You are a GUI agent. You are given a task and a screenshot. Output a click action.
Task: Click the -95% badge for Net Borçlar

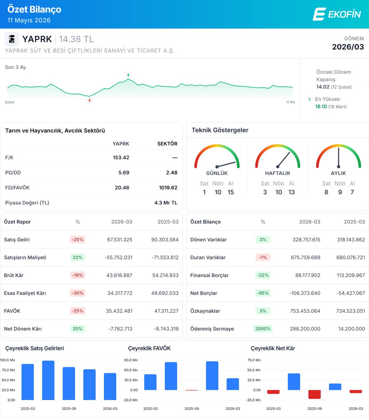click(x=263, y=293)
